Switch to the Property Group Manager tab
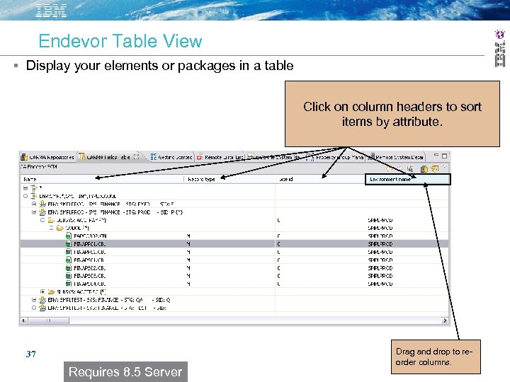Viewport: 510px width, 382px height. (x=336, y=157)
